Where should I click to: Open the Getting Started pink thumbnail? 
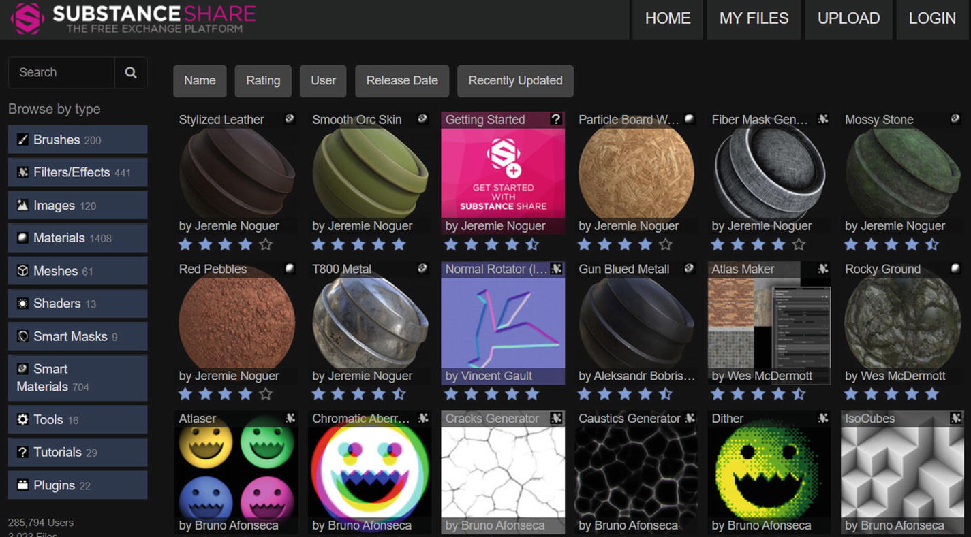point(503,173)
